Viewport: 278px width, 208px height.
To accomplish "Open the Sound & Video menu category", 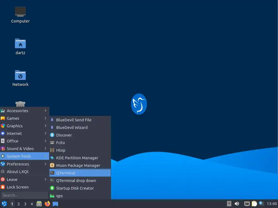I will pos(24,149).
